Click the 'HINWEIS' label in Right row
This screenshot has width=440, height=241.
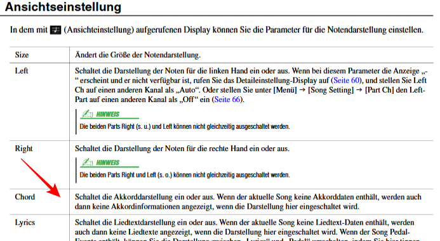coord(108,162)
